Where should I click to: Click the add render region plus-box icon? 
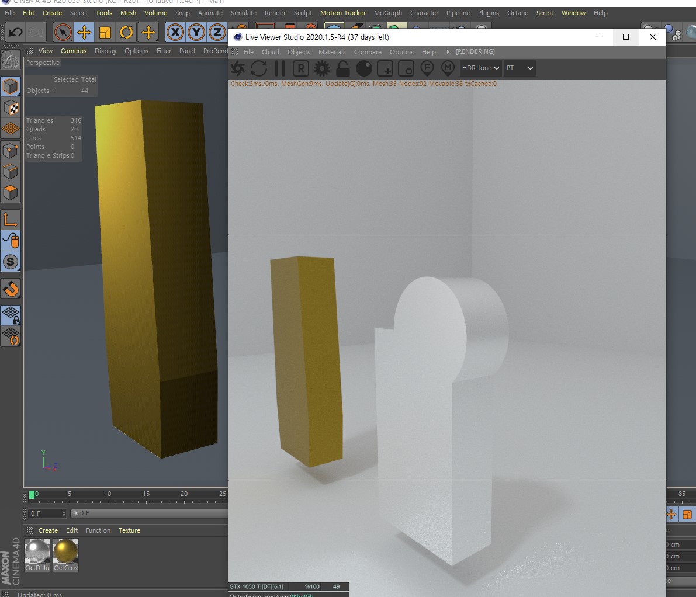tap(385, 68)
